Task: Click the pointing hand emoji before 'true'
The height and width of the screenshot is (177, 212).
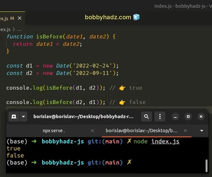Action: point(122,88)
